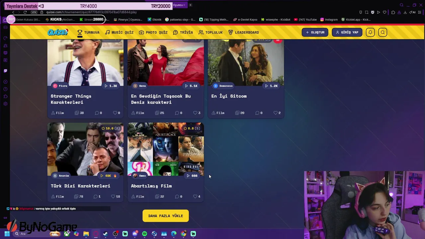Click Film category on En İyi Sitcom card
Viewport: 425px width, 239px height.
click(218, 113)
